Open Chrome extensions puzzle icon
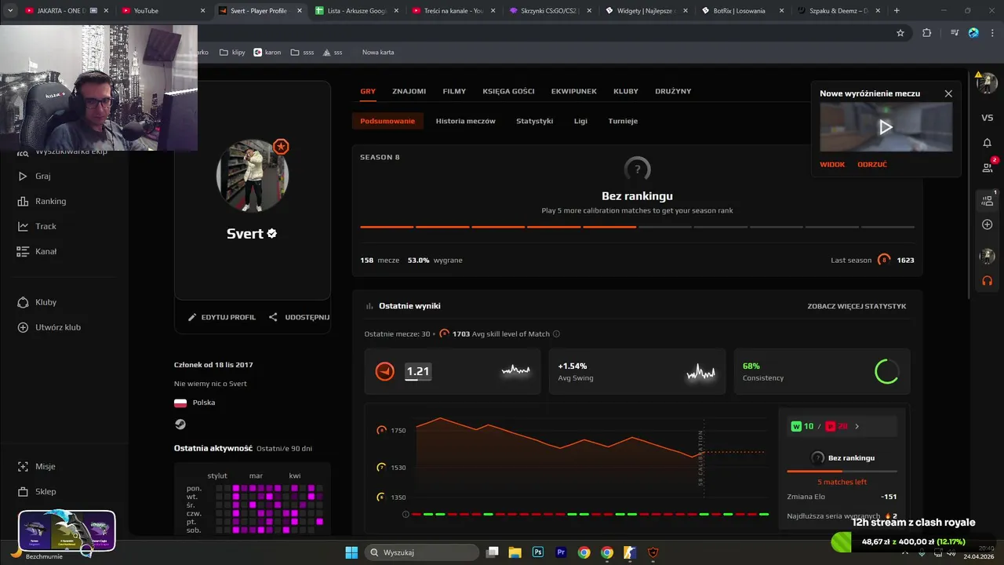 coord(927,33)
